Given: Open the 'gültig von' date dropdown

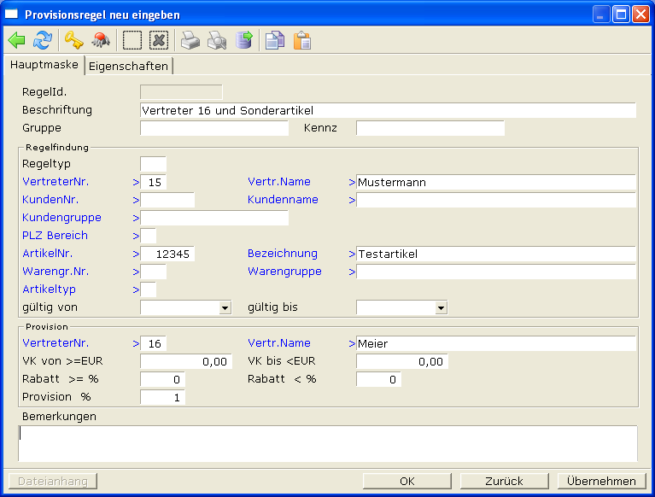Looking at the screenshot, I should pyautogui.click(x=225, y=307).
